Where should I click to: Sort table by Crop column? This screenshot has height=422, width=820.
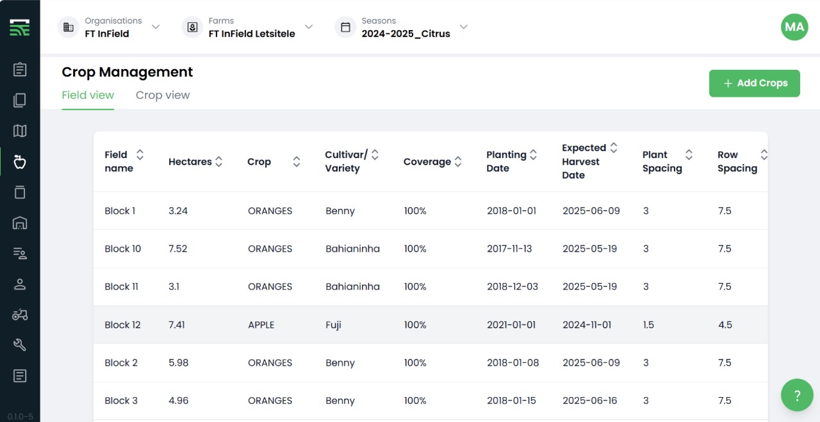tap(296, 162)
